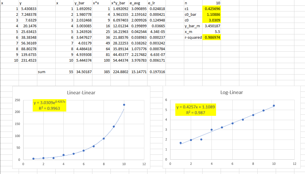Click the e_lr column header
Viewport: 305px width, 174px height.
coord(157,3)
